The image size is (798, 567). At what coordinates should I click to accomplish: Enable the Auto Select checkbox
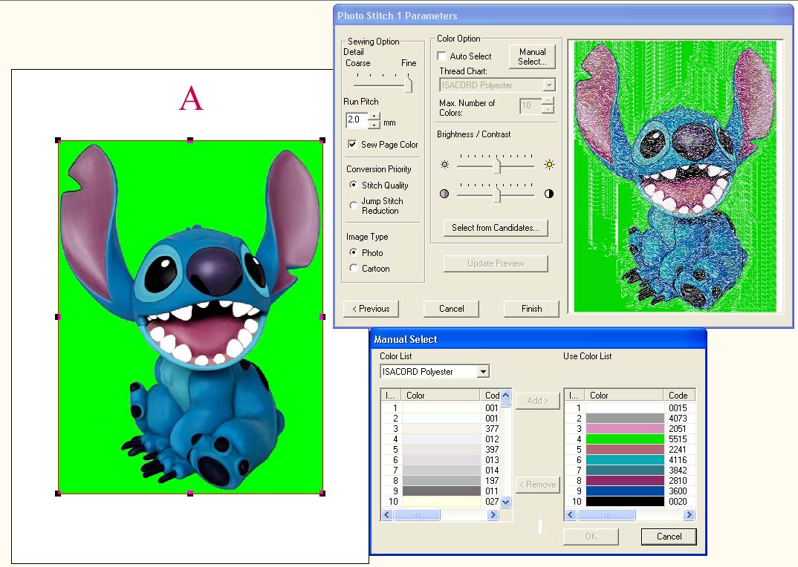(442, 56)
